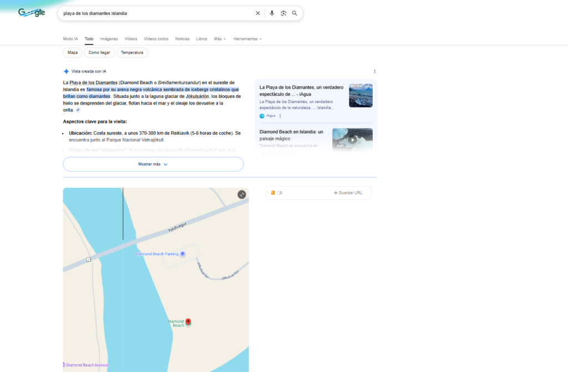Click into the search input field

(x=155, y=13)
